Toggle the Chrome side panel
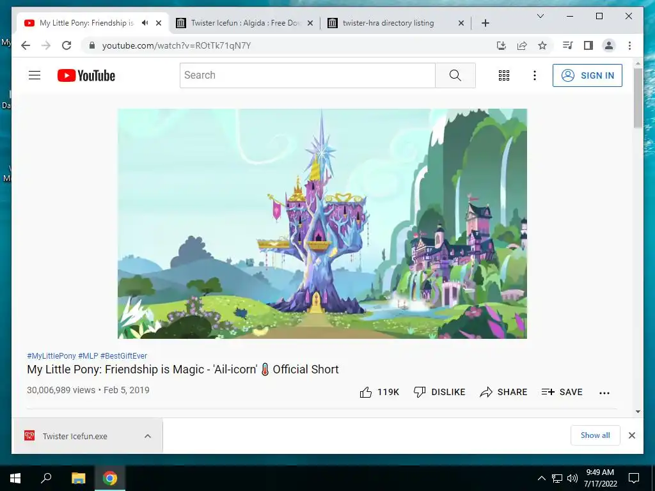This screenshot has width=655, height=491. click(x=588, y=45)
